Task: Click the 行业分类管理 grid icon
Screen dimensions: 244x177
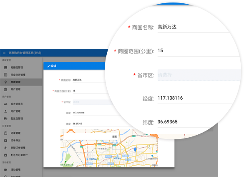Action: [x=5, y=75]
